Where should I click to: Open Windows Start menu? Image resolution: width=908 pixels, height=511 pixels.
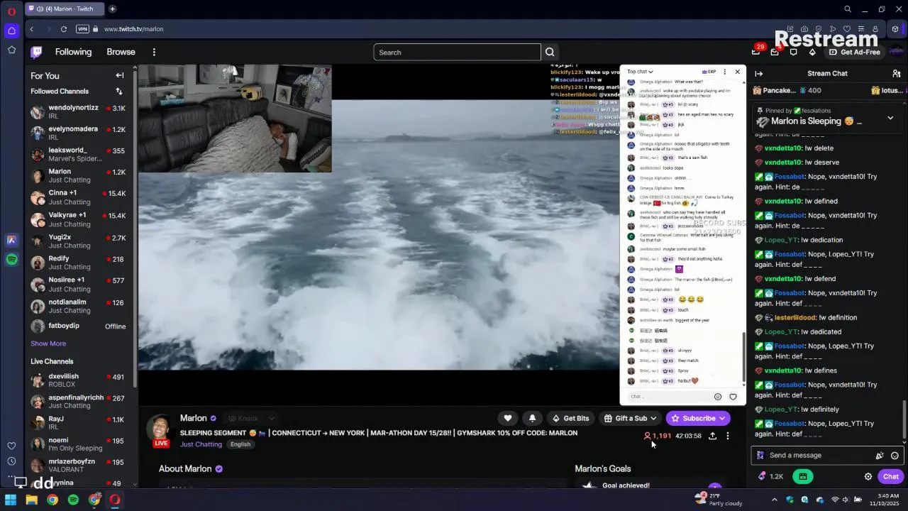11,500
